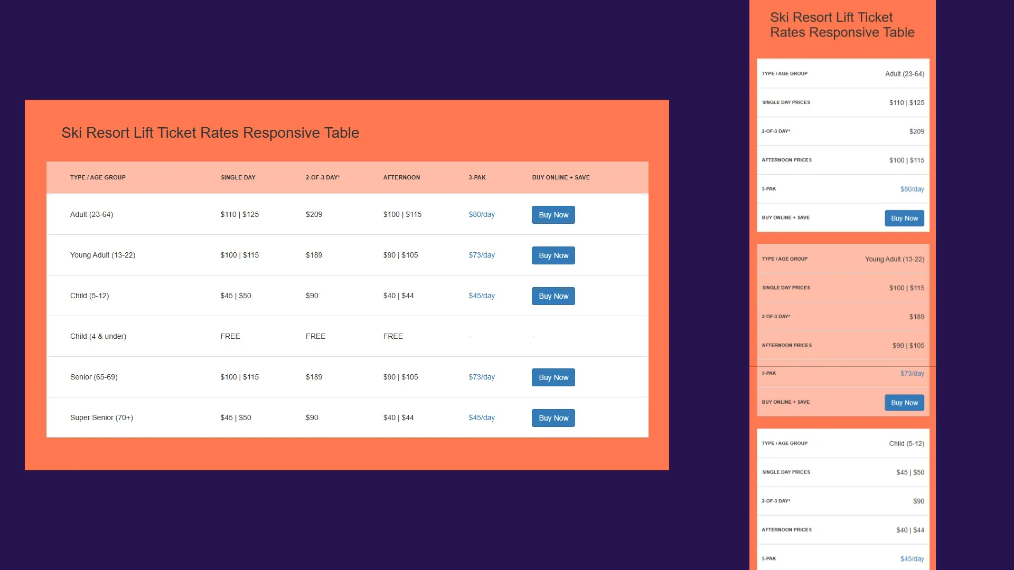Open $80/day link in Adult table row
1014x570 pixels.
[482, 214]
